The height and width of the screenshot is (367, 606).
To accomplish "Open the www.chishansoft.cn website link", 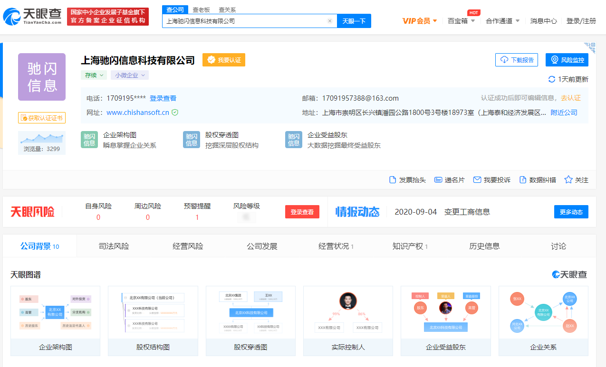I will [138, 113].
